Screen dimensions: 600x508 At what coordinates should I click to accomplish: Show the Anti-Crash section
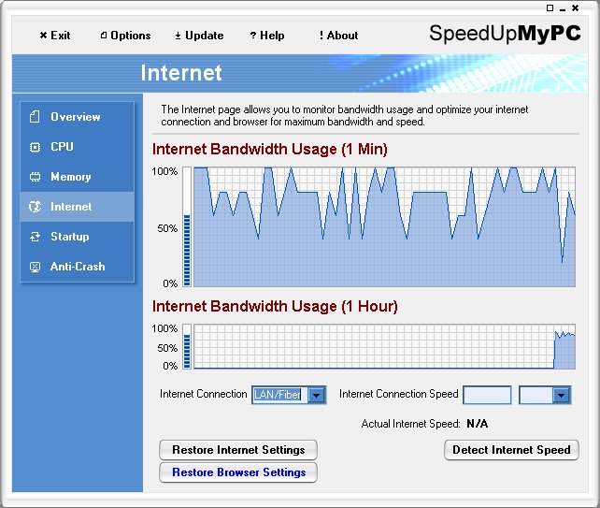[78, 267]
